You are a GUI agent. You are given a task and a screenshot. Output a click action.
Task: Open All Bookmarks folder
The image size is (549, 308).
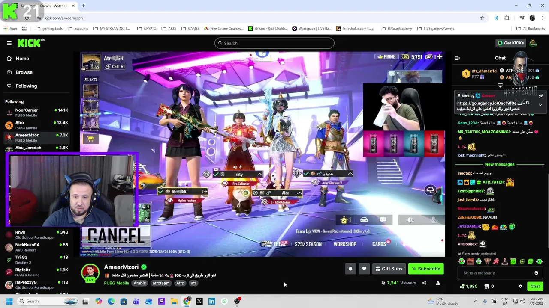[530, 29]
